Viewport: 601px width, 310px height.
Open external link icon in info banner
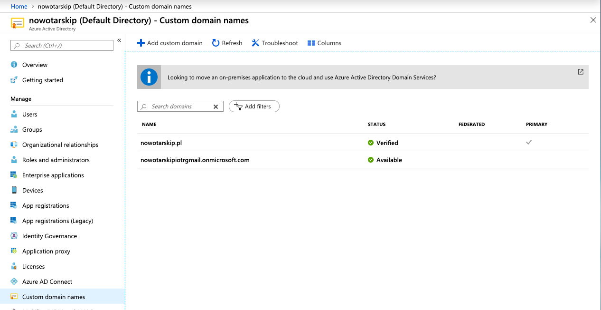(581, 72)
